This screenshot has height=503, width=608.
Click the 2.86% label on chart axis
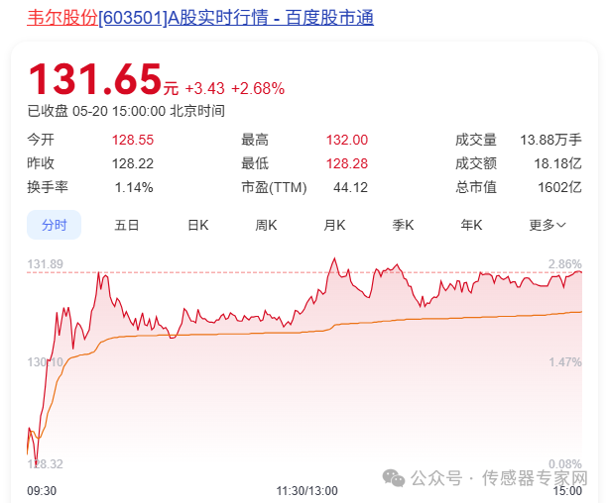click(564, 264)
